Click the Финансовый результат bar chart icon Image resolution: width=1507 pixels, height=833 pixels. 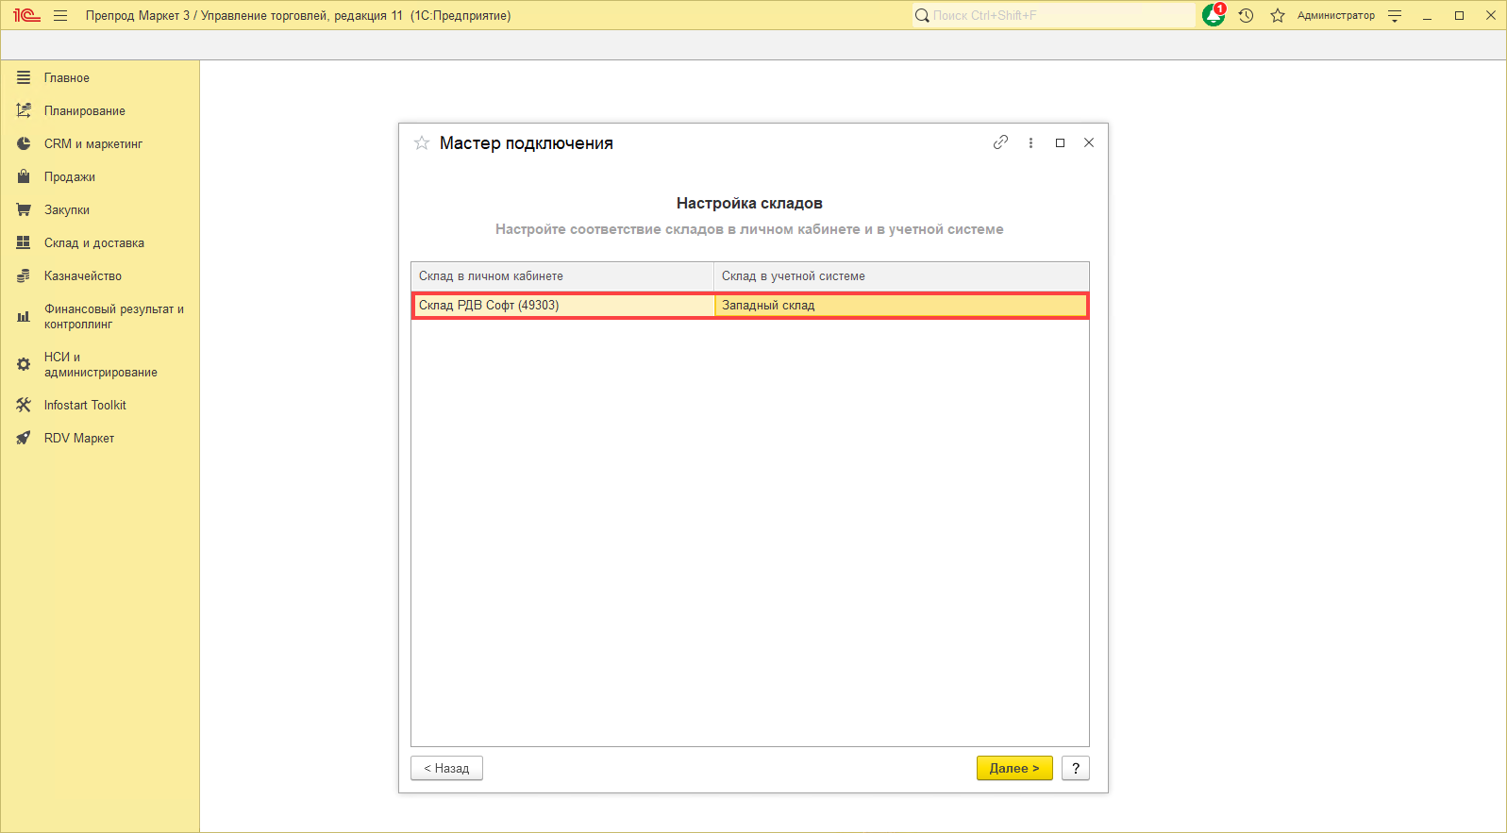click(x=24, y=316)
